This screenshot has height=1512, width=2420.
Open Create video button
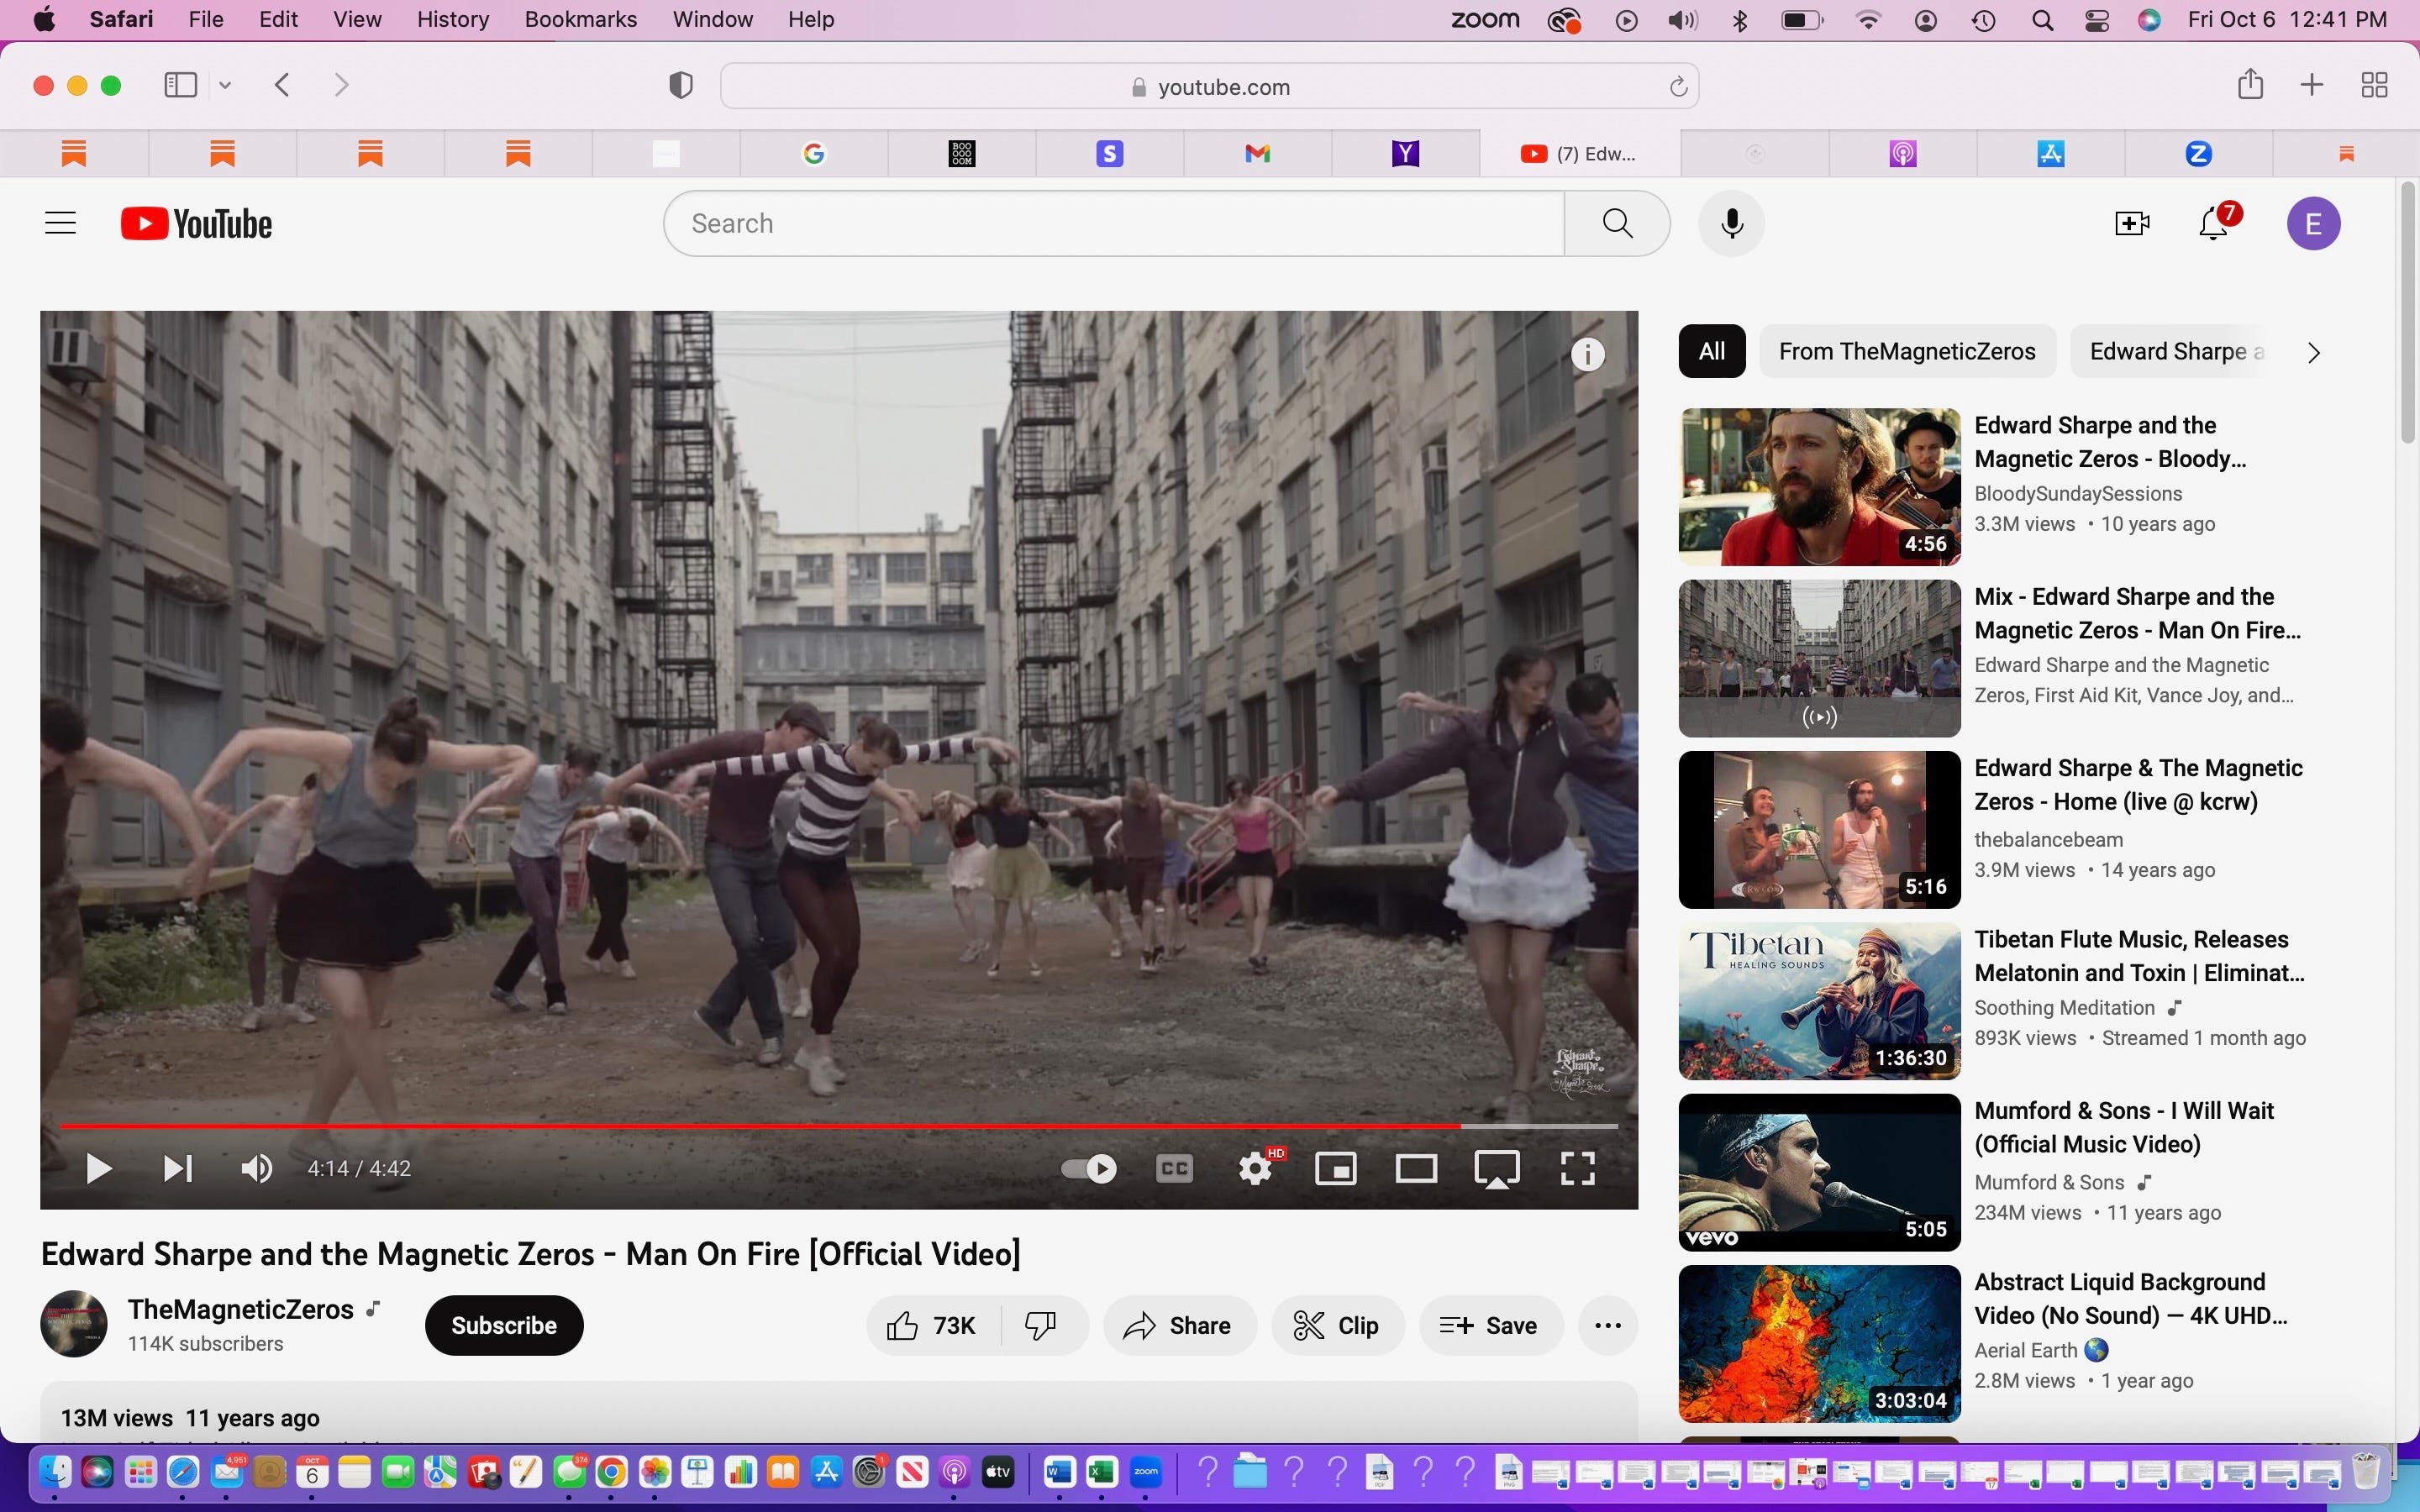point(2132,223)
